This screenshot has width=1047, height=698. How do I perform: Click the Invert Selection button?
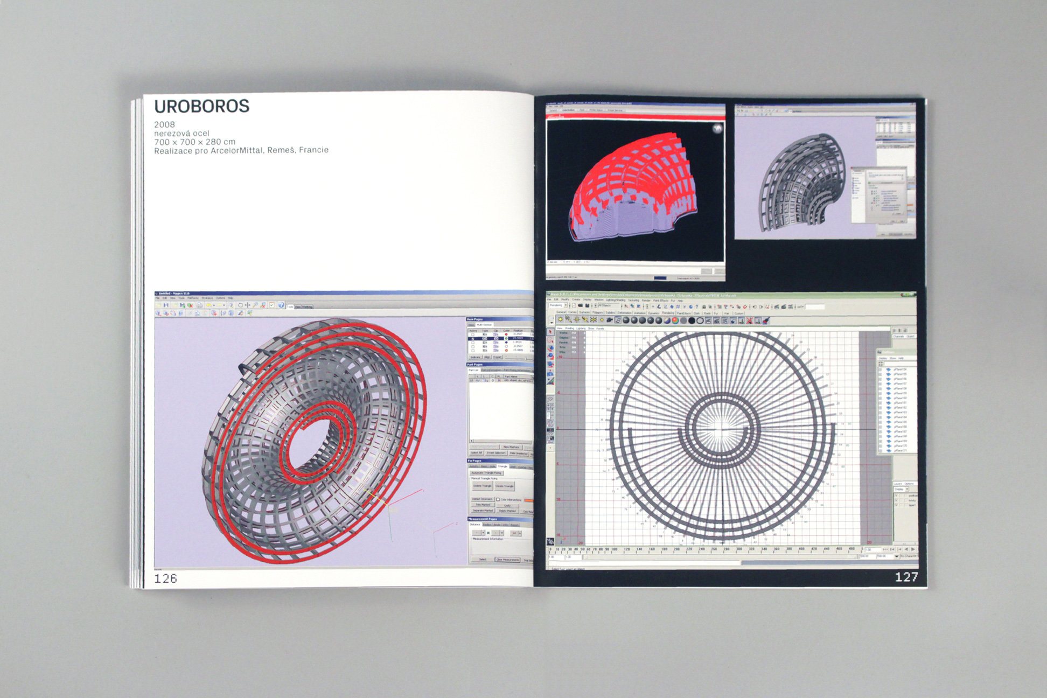click(495, 453)
